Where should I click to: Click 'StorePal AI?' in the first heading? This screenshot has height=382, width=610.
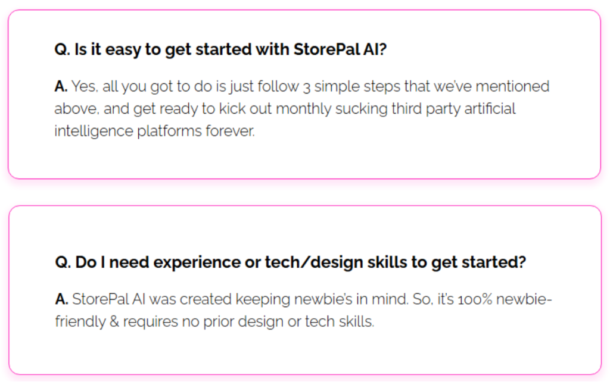(340, 50)
